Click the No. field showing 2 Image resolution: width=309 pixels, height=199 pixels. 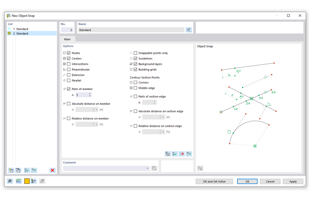67,30
